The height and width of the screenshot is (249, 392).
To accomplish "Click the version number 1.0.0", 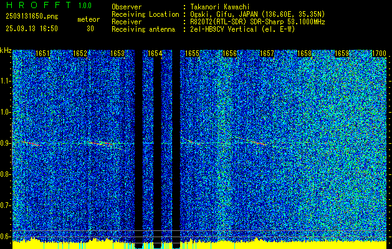I will pyautogui.click(x=85, y=6).
